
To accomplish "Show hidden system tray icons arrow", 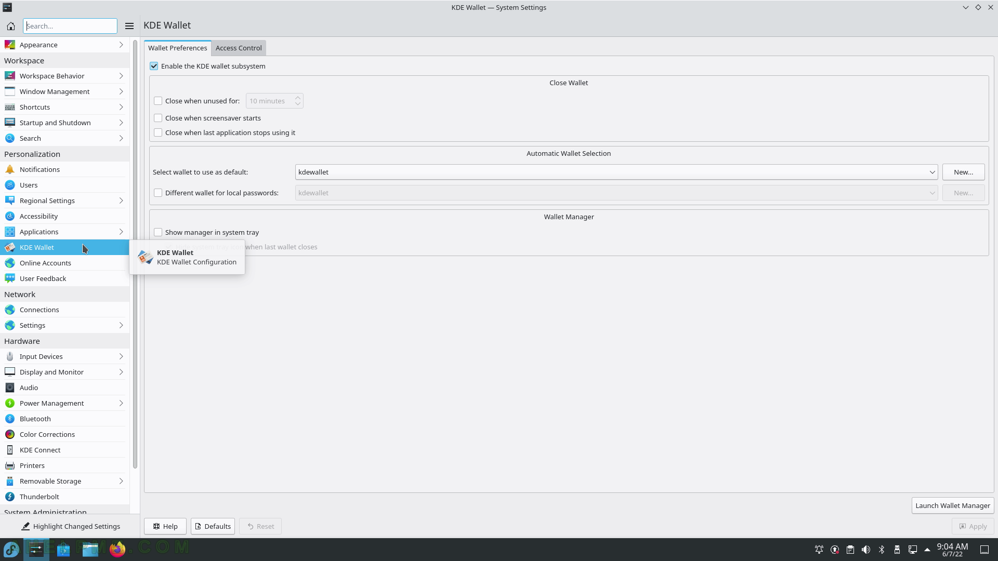I will click(927, 550).
